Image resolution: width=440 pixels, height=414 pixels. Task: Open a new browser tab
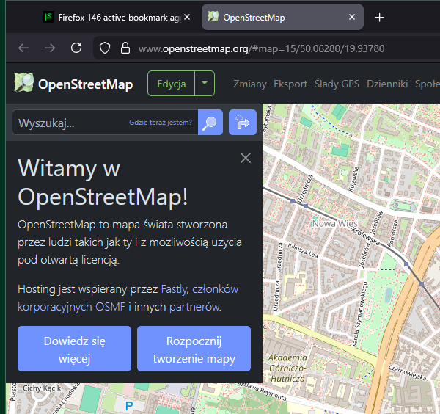(x=379, y=17)
